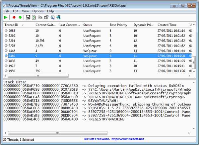Screen dimensions: 199x145
Task: Sort by the Last Context column header
Action: tap(70, 25)
